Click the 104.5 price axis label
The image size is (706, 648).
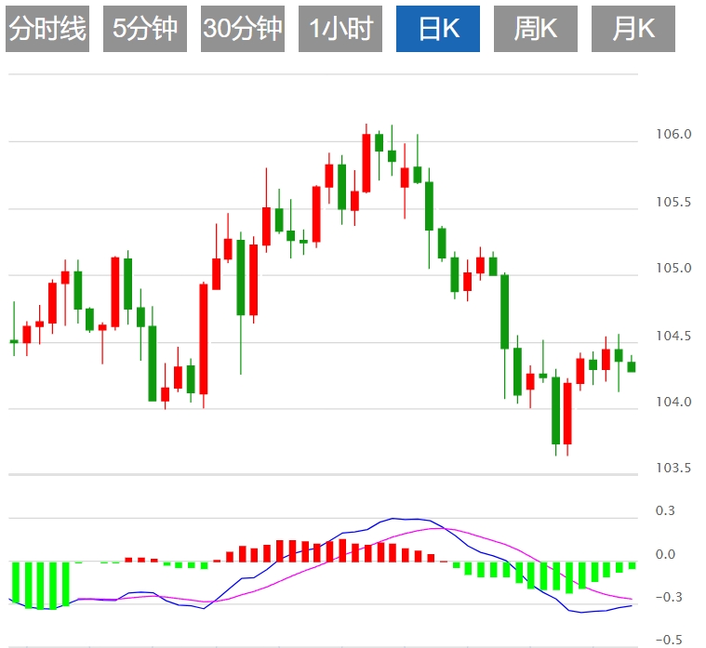(674, 336)
